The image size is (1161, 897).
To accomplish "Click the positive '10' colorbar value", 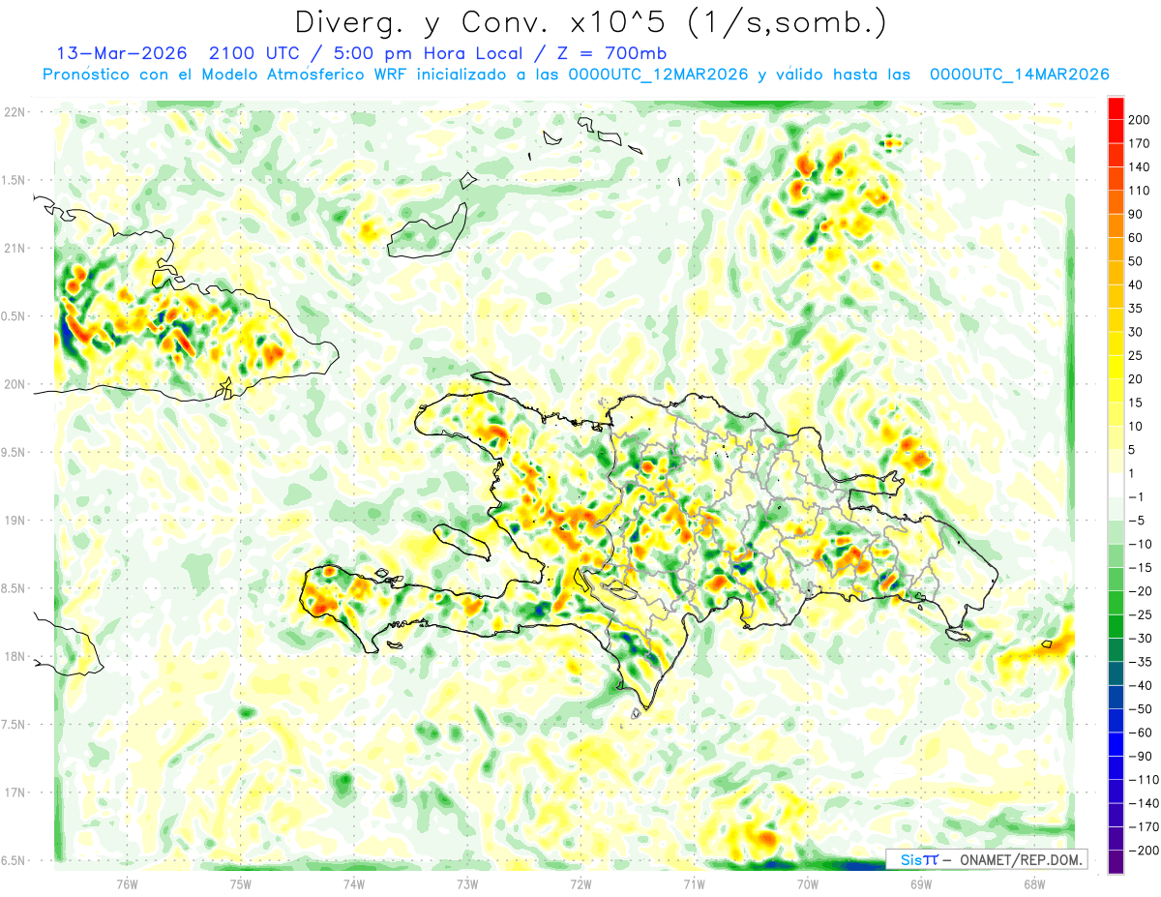I will (1136, 426).
